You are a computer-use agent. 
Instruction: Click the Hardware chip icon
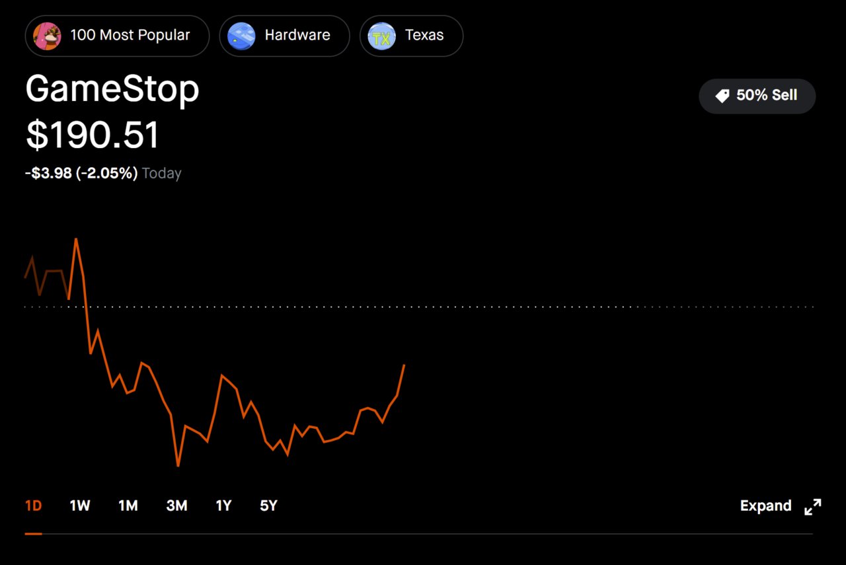click(241, 36)
